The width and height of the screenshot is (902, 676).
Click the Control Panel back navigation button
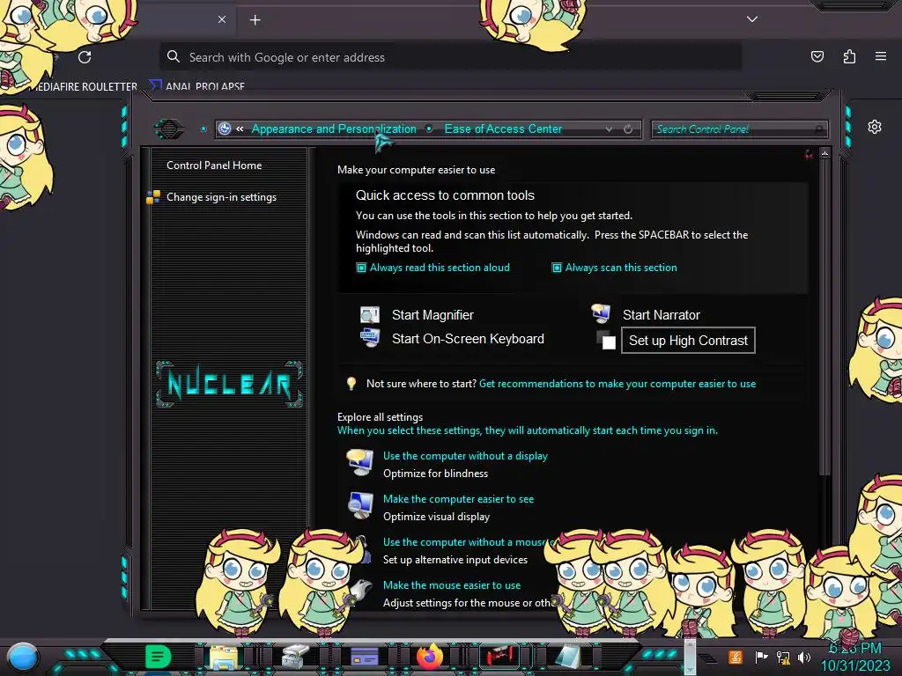pyautogui.click(x=169, y=129)
